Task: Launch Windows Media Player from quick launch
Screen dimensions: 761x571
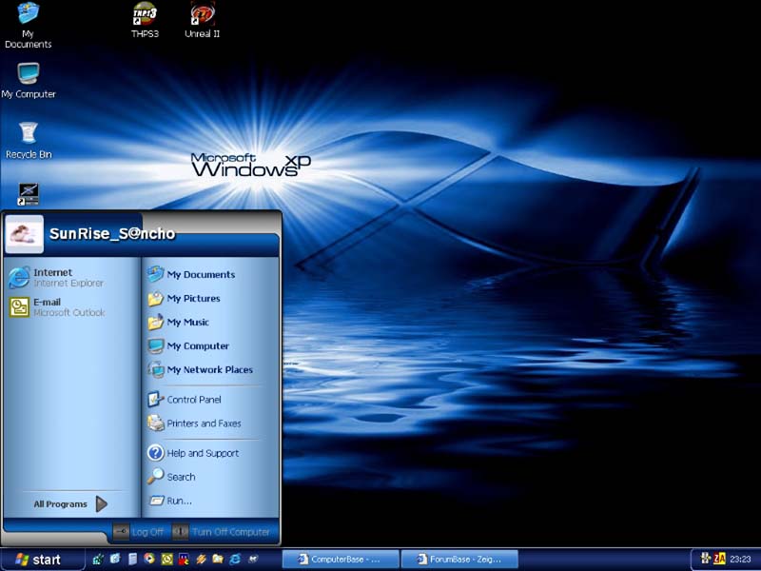Action: (149, 559)
